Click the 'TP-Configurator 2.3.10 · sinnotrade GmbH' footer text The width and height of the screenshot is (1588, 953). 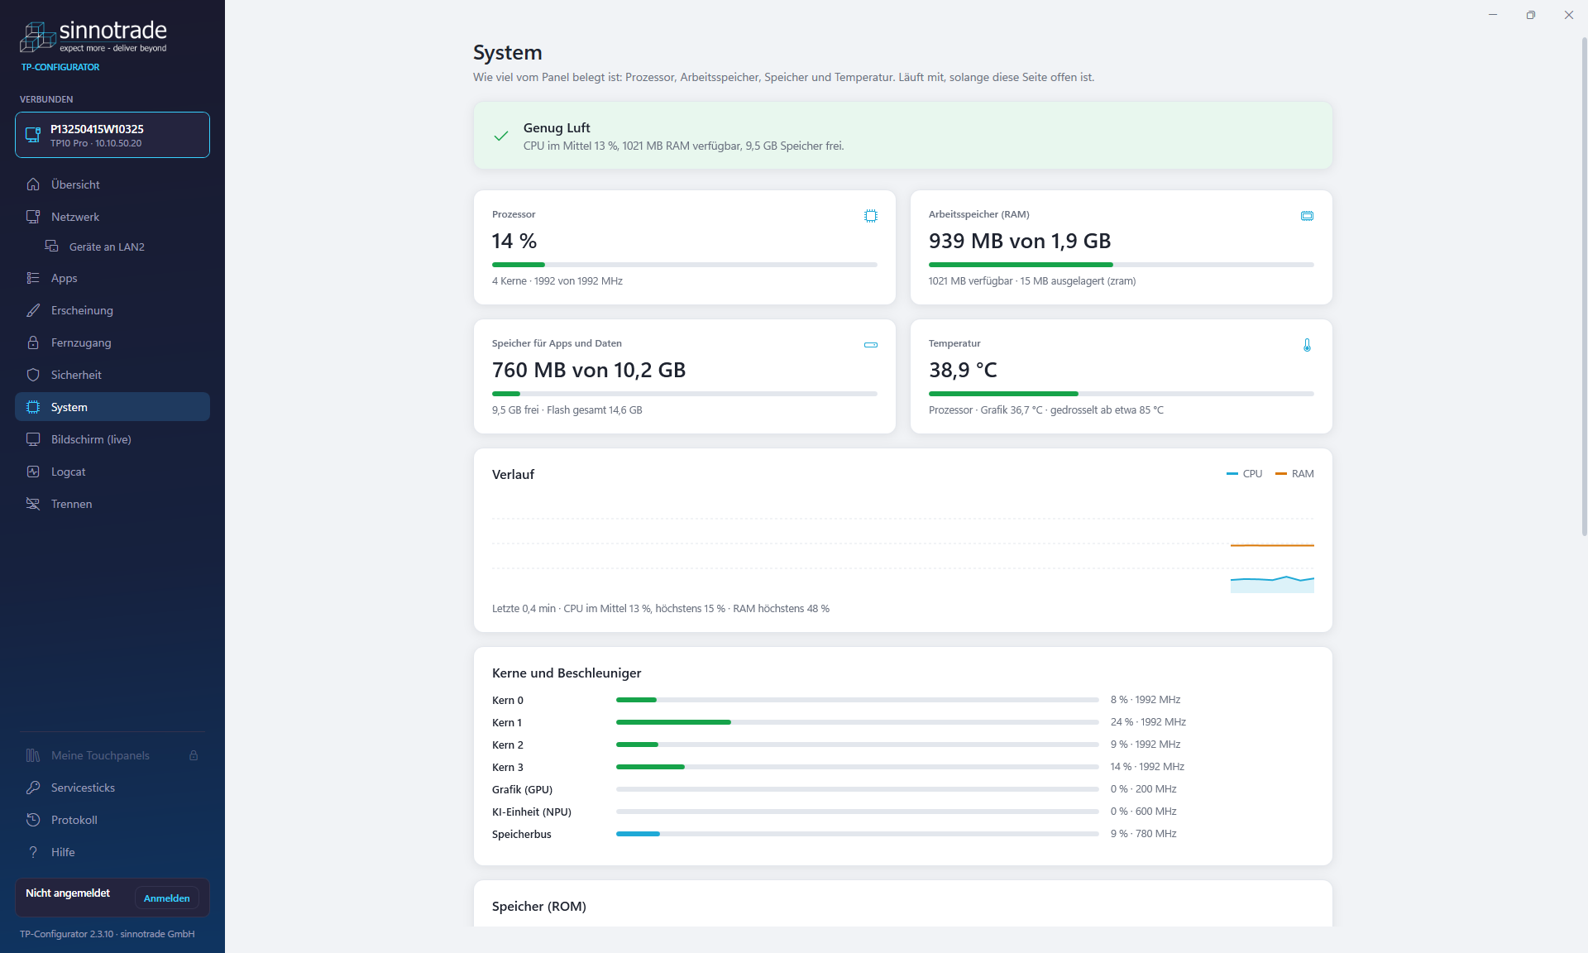[108, 934]
